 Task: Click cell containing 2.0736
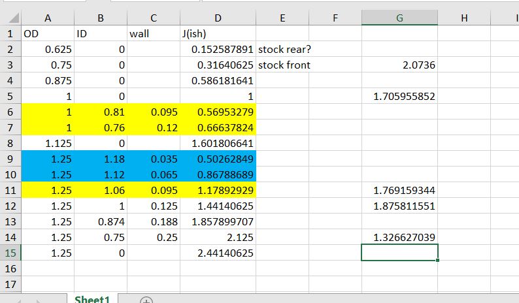399,65
